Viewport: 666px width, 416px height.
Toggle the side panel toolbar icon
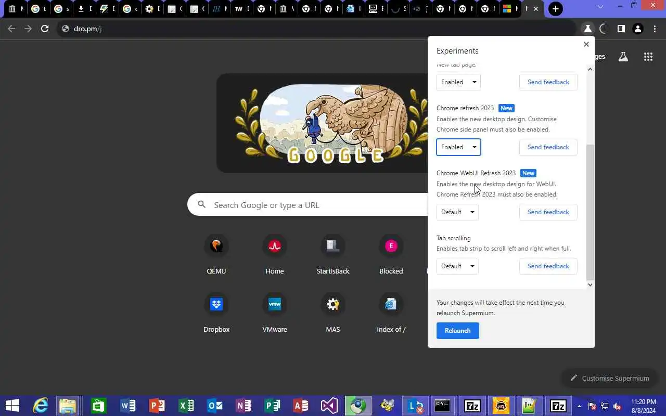coord(621,29)
